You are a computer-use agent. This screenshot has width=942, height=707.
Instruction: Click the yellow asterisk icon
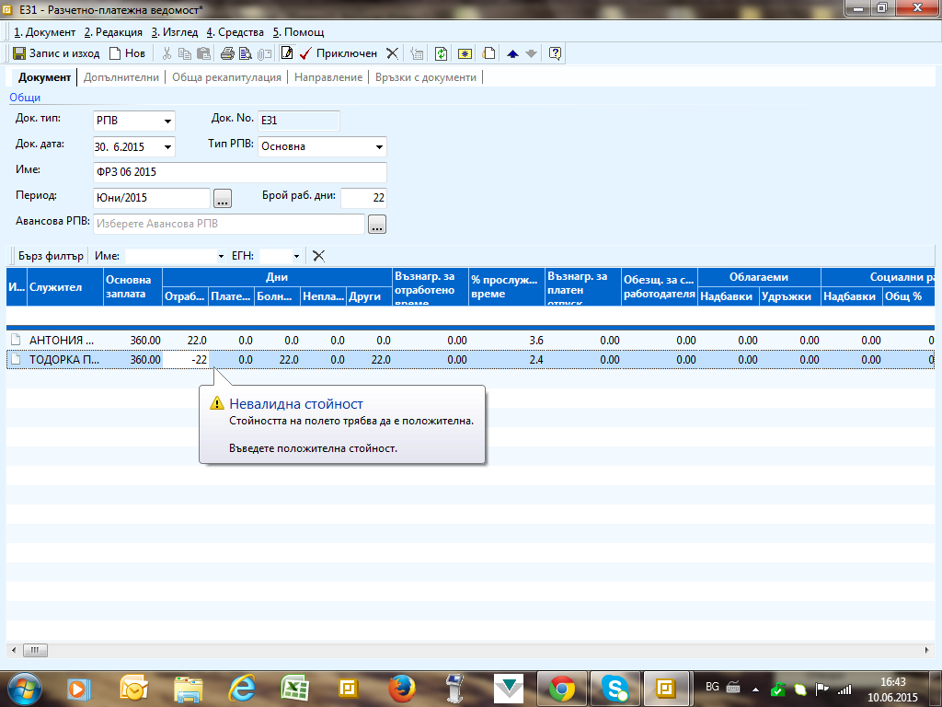465,53
